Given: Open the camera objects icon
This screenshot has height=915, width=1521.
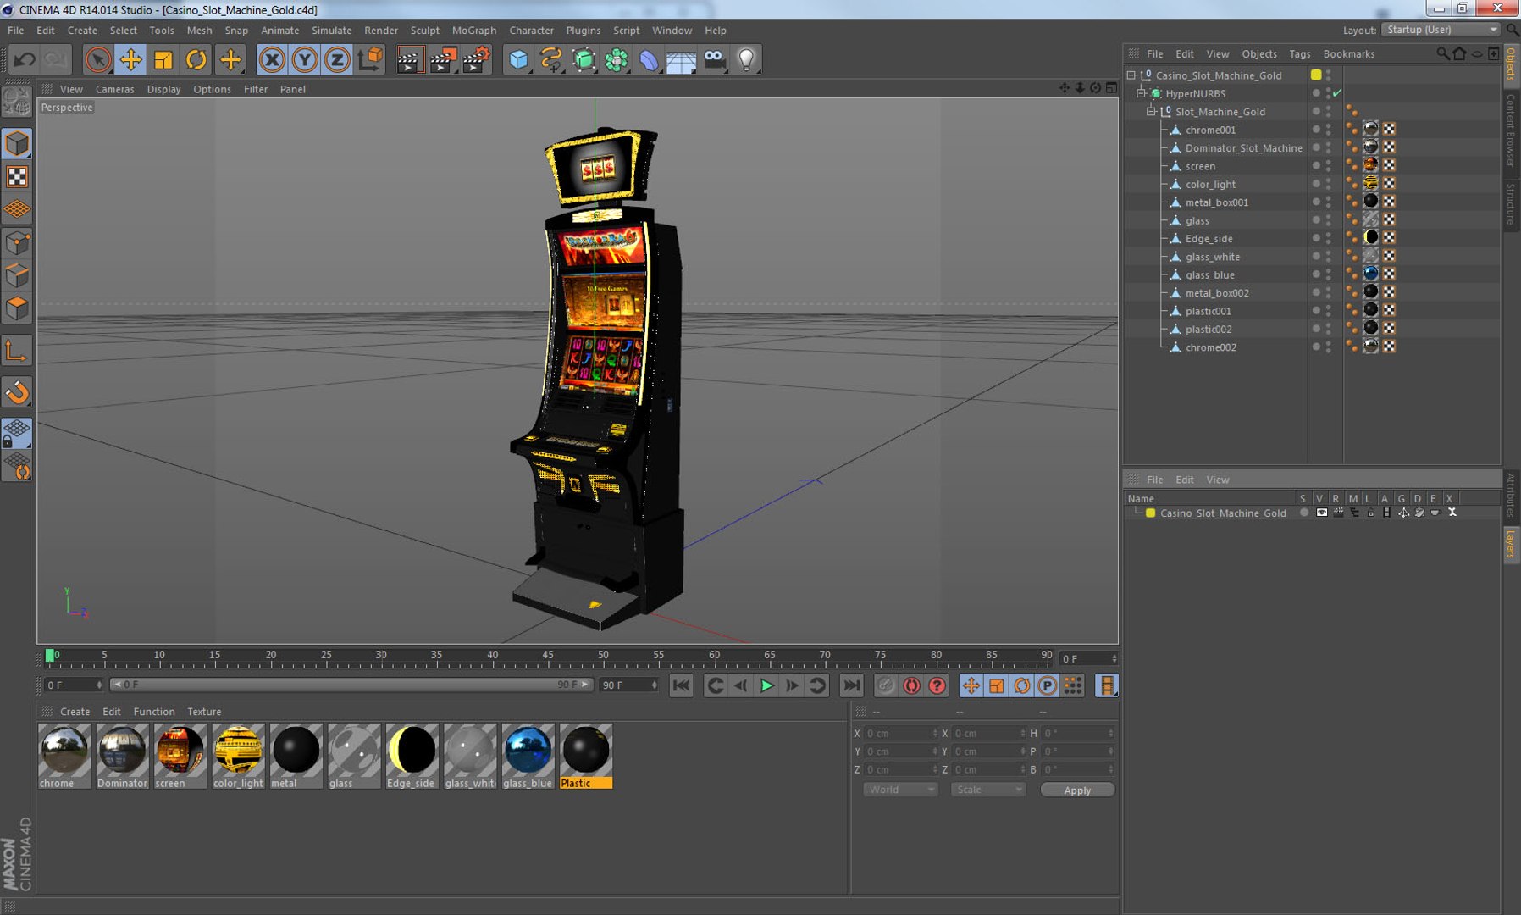Looking at the screenshot, I should tap(715, 59).
